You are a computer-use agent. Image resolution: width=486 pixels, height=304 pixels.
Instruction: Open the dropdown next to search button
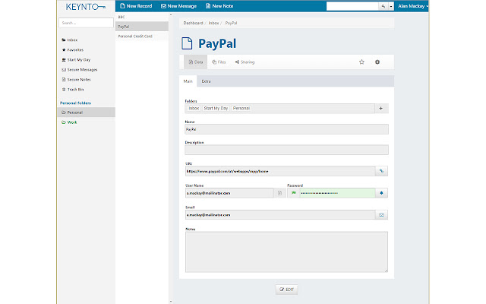click(x=391, y=6)
